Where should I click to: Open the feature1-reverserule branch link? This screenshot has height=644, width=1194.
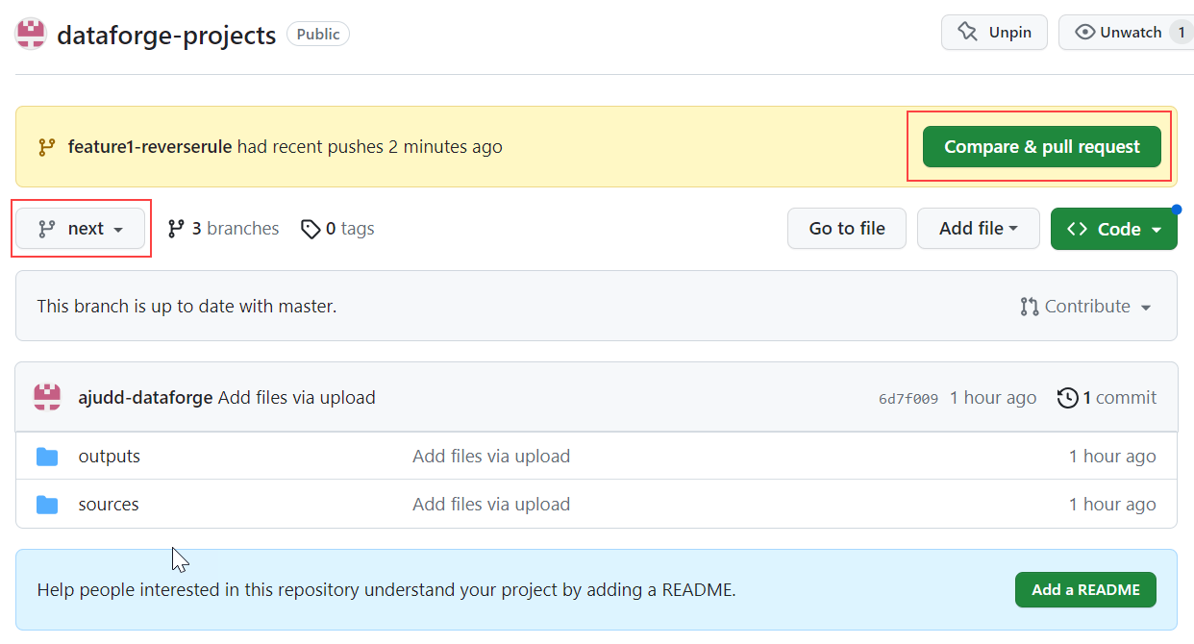(150, 147)
